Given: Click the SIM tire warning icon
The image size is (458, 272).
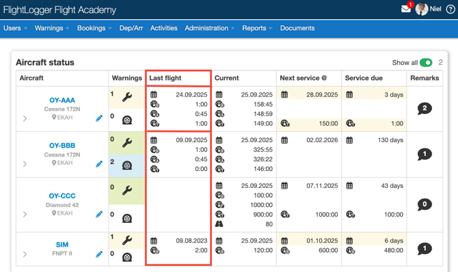Looking at the screenshot, I should (127, 257).
